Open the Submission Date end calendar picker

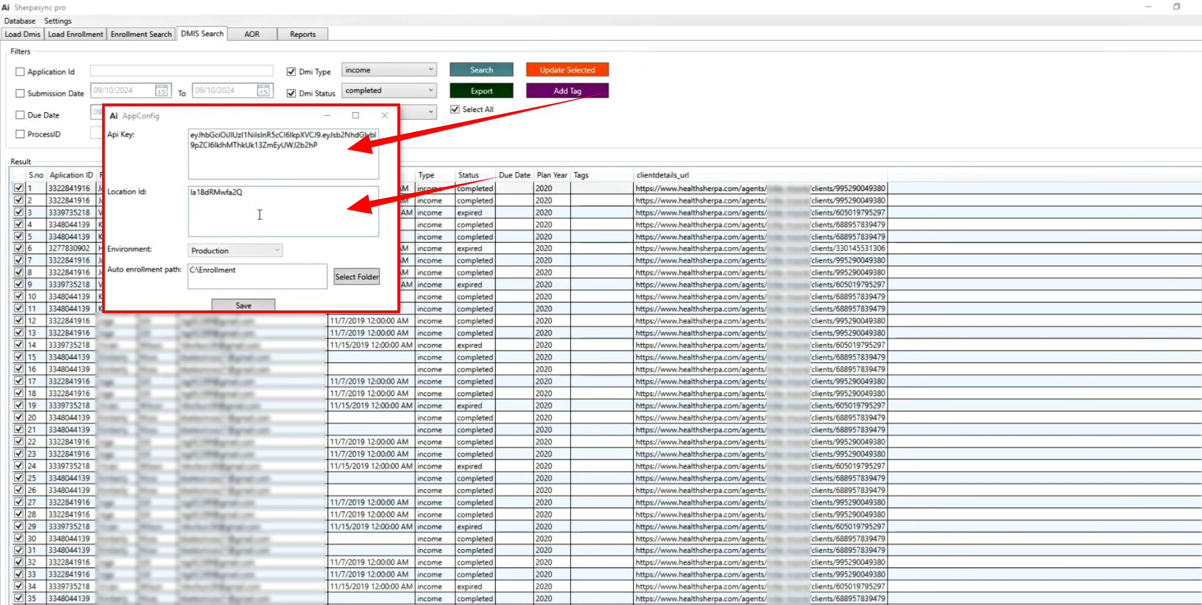pyautogui.click(x=263, y=91)
